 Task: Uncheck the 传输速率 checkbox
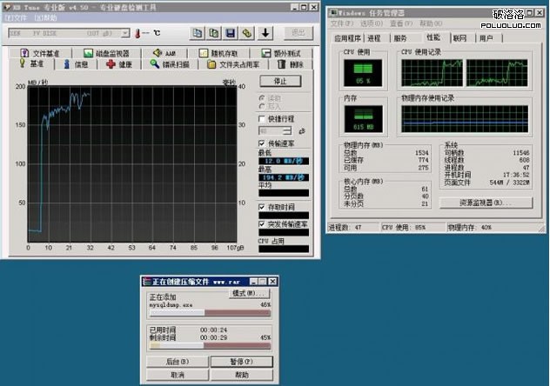click(x=263, y=143)
